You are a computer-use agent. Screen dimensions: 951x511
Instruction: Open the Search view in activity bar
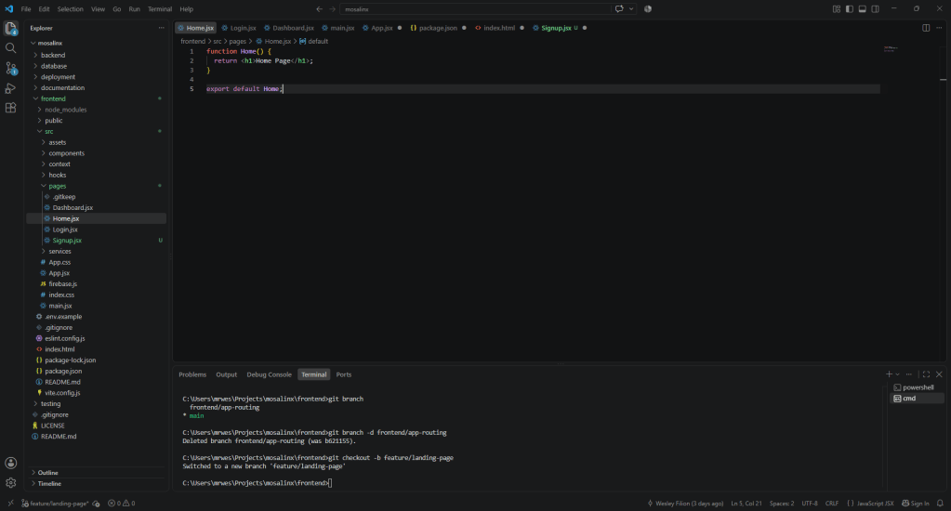pos(10,48)
